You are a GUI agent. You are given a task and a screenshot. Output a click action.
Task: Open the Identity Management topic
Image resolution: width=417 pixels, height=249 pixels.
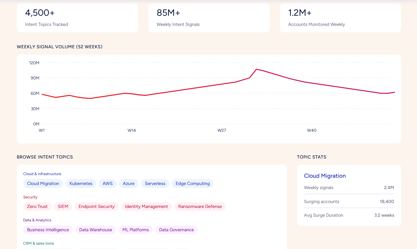coord(146,207)
